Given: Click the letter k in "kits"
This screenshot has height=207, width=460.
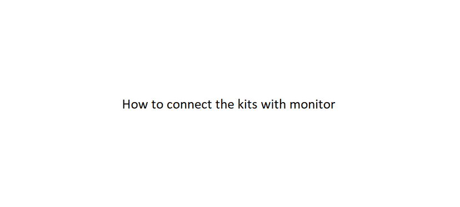Looking at the screenshot, I should coord(241,104).
